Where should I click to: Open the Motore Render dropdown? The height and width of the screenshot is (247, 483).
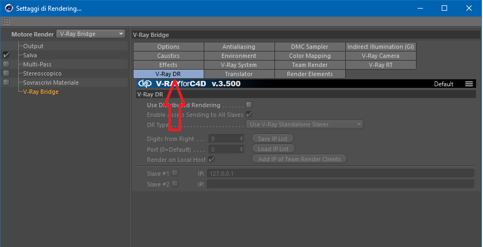coord(91,34)
